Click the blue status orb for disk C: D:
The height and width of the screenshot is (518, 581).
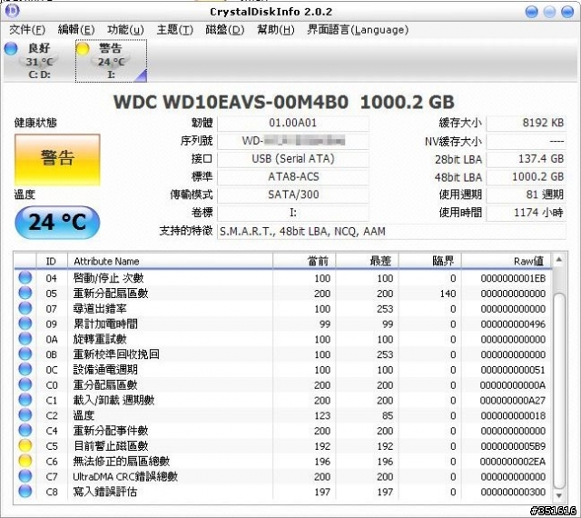[x=11, y=48]
